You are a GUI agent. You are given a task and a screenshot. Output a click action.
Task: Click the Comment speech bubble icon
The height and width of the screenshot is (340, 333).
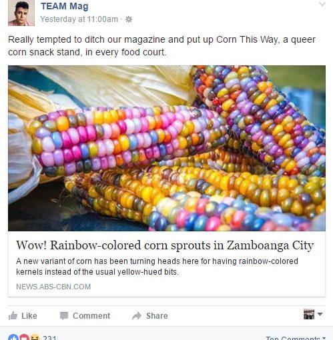point(64,316)
